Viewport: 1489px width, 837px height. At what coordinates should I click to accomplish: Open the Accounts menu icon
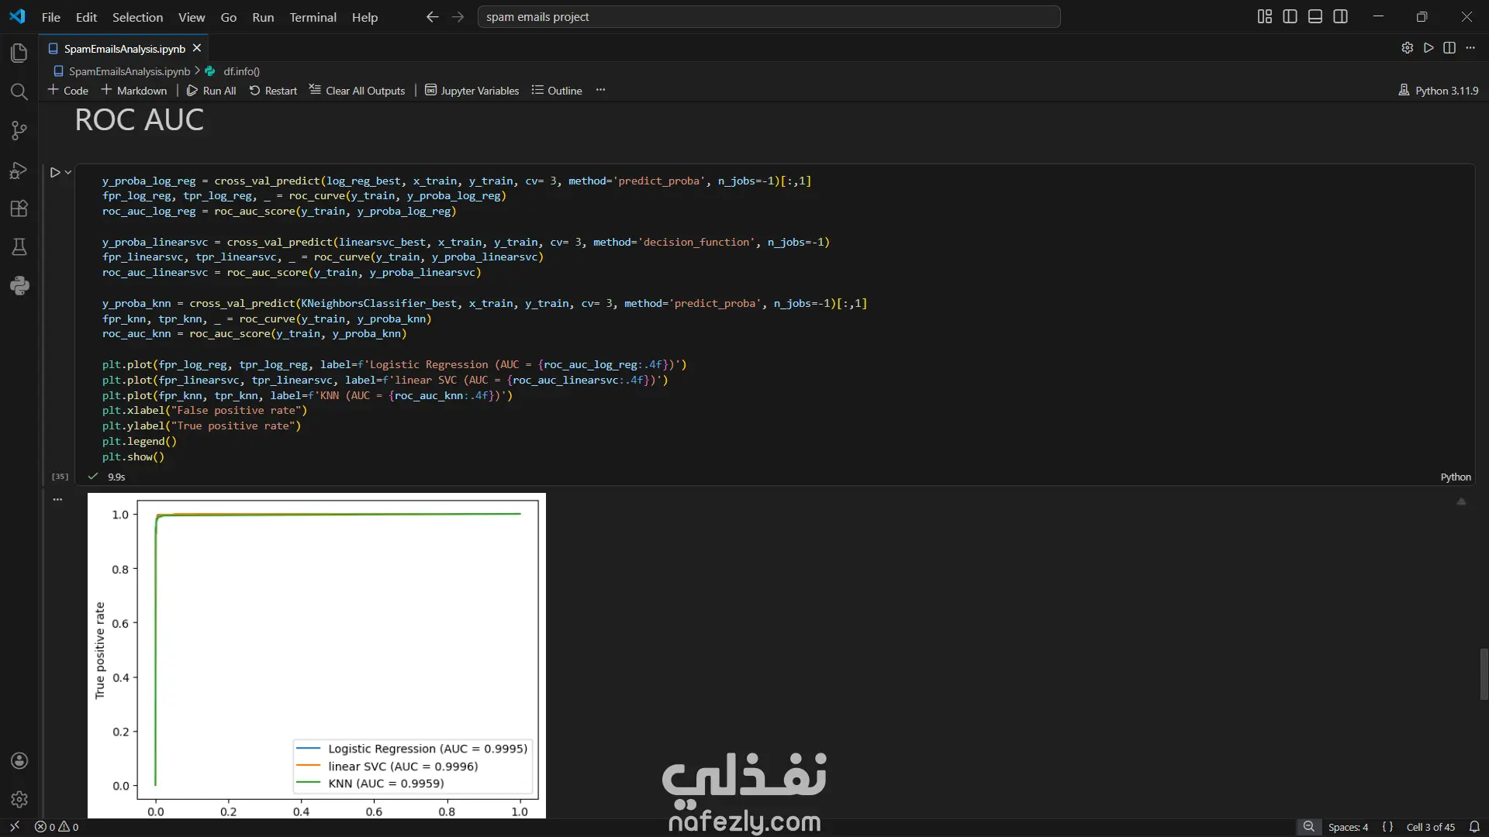(x=19, y=761)
